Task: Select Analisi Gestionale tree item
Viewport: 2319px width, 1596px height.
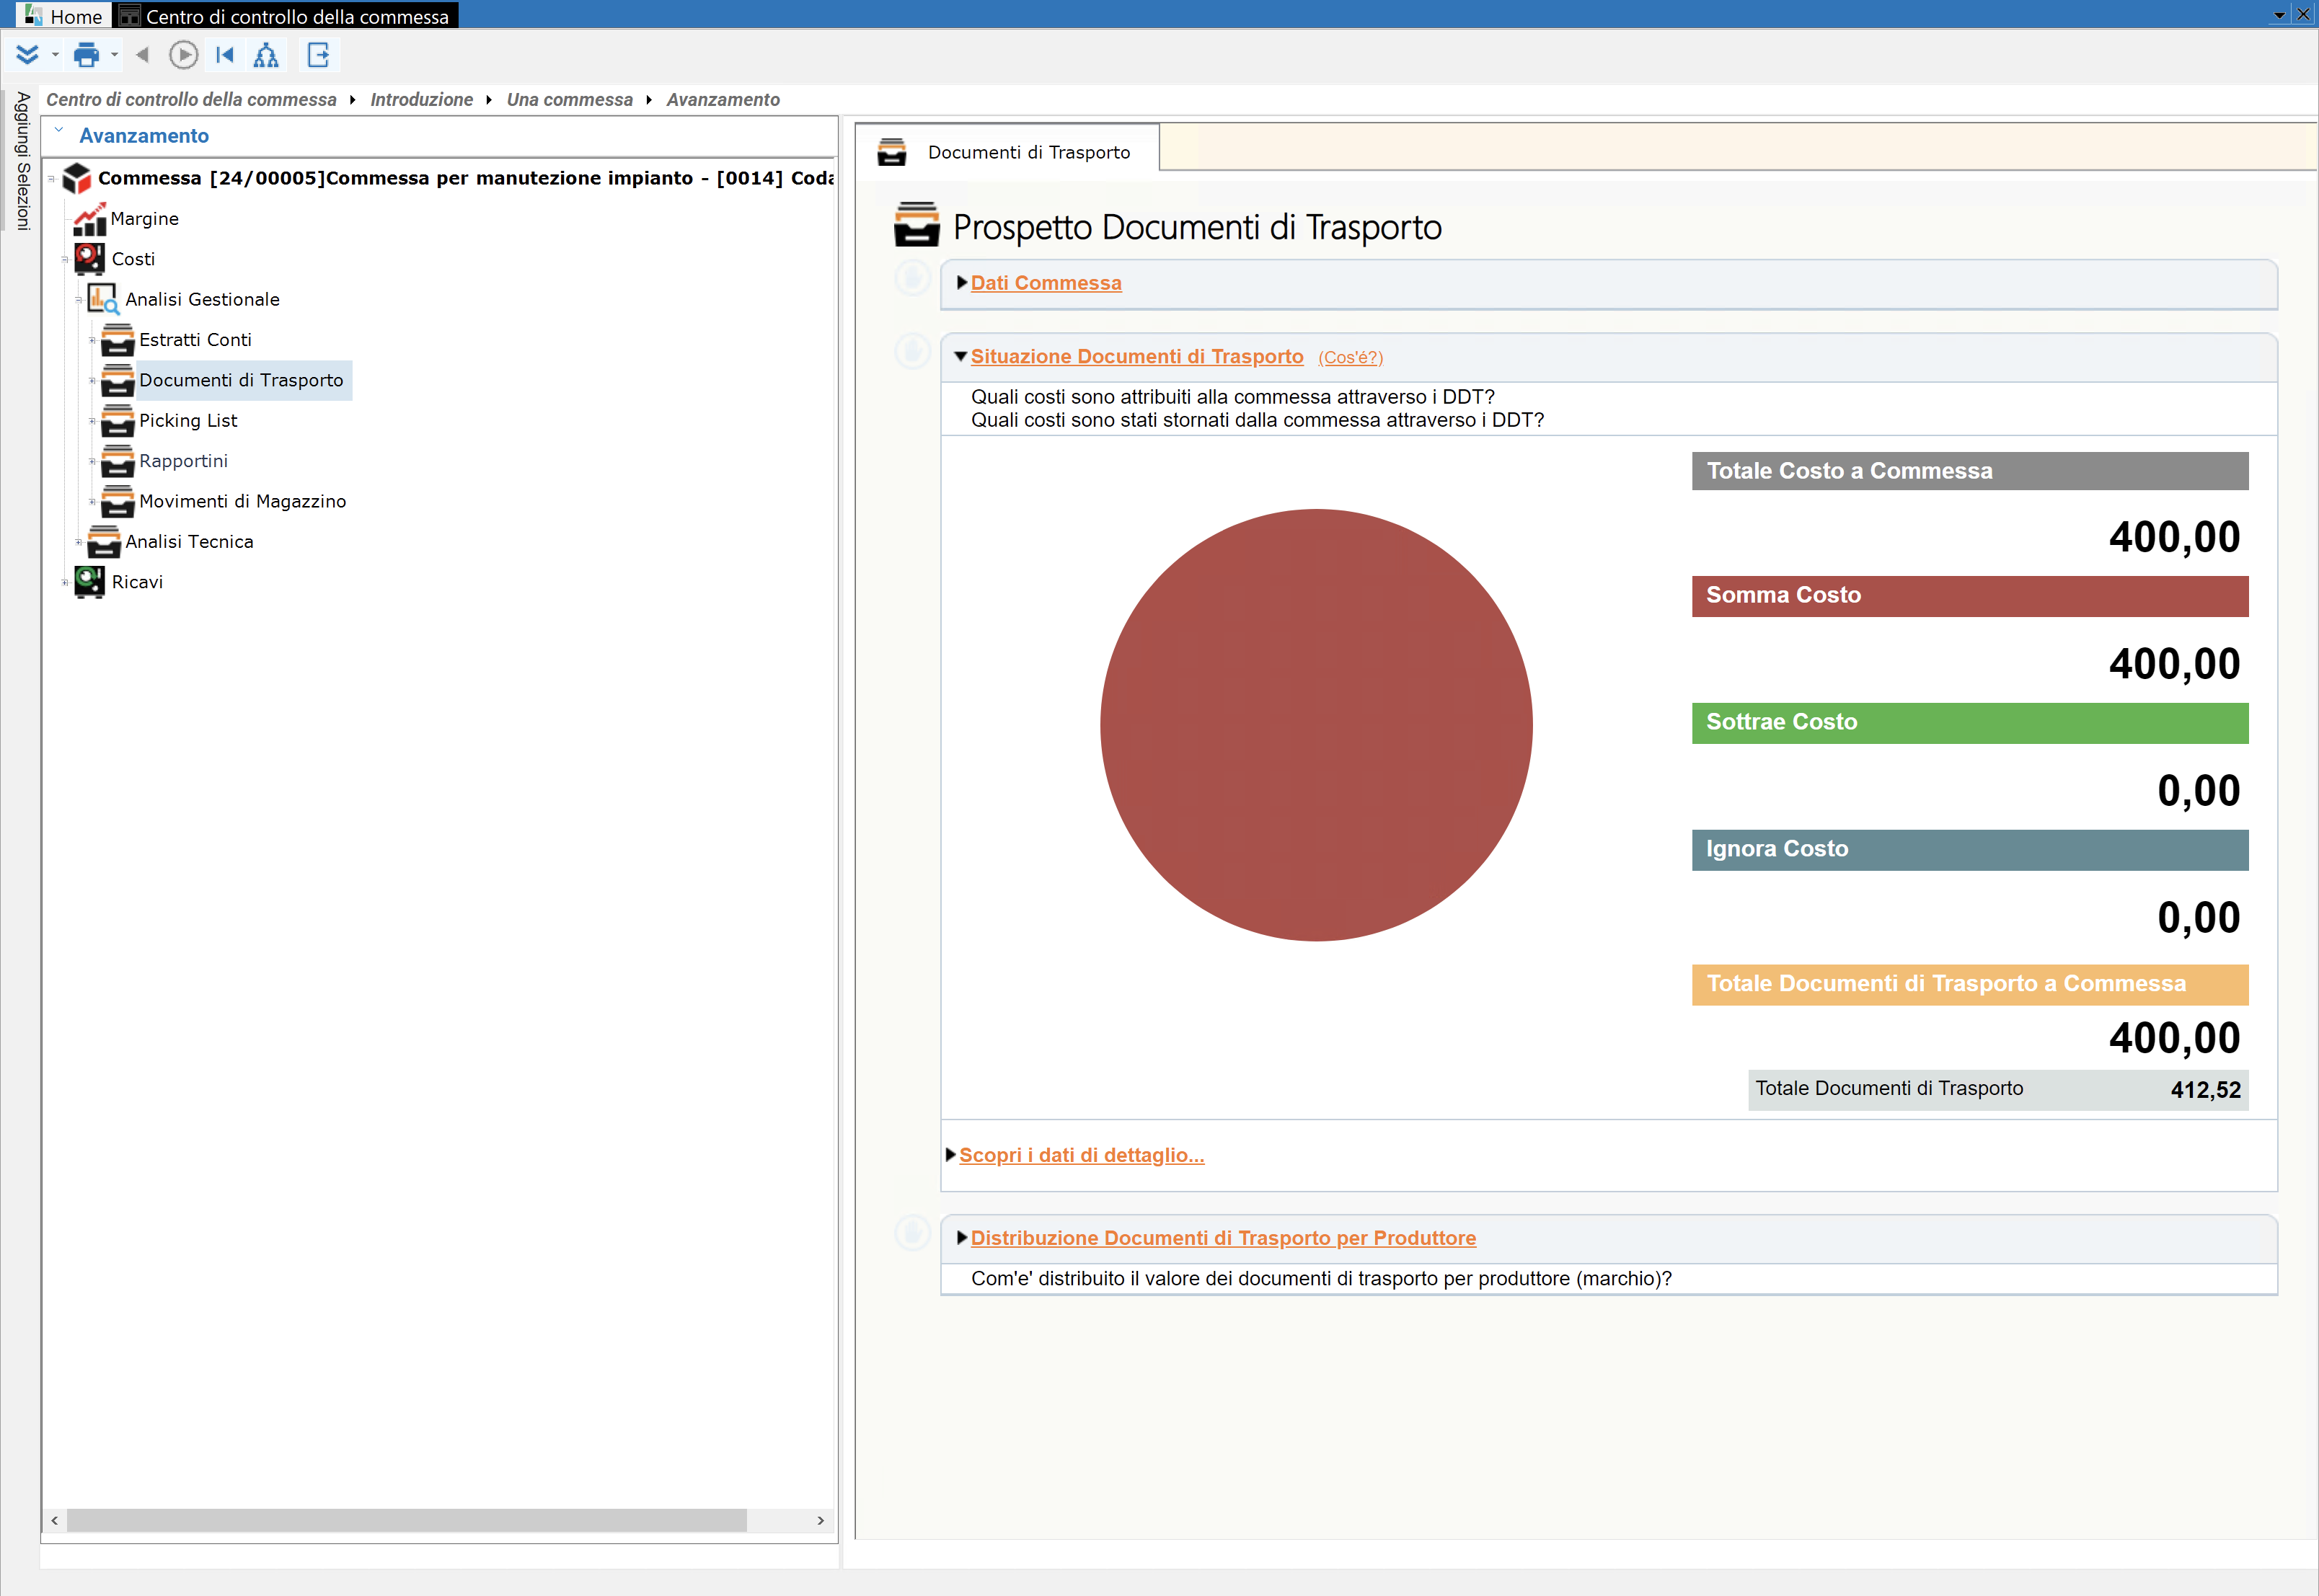Action: [x=202, y=300]
